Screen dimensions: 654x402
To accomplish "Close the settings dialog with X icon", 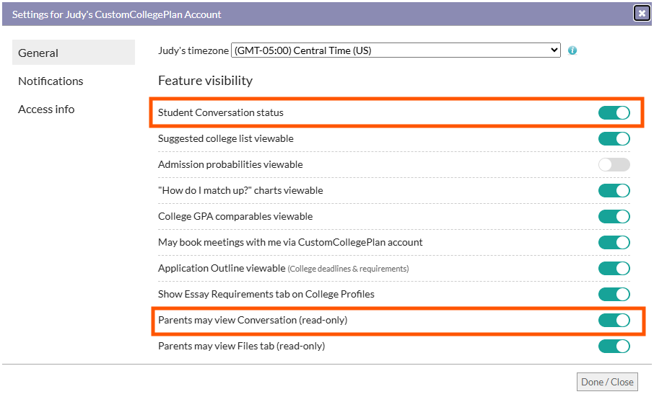I will 642,13.
